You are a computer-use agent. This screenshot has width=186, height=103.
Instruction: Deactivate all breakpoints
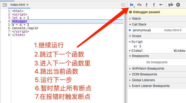tap(171, 5)
